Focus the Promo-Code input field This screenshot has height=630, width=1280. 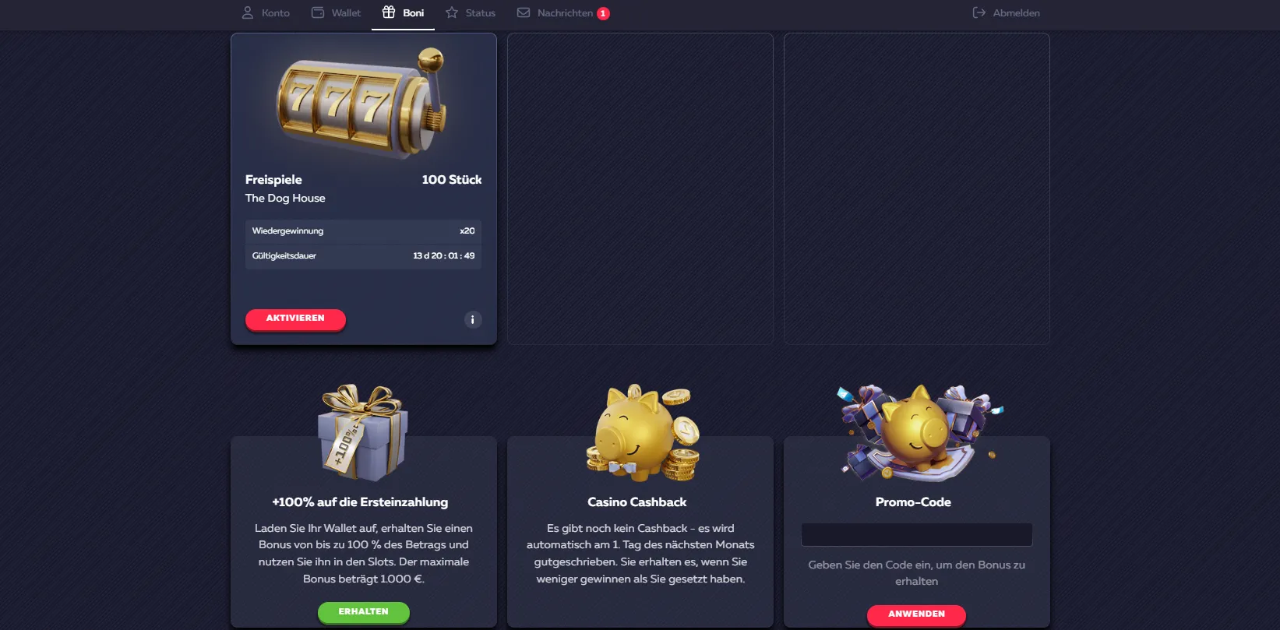coord(916,535)
